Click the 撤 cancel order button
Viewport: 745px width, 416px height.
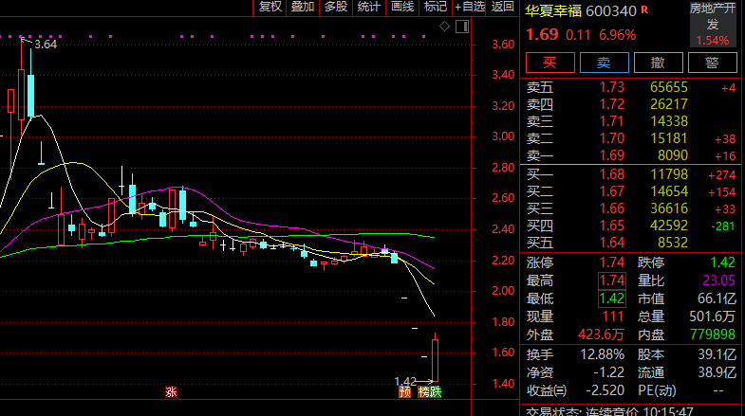pos(657,63)
